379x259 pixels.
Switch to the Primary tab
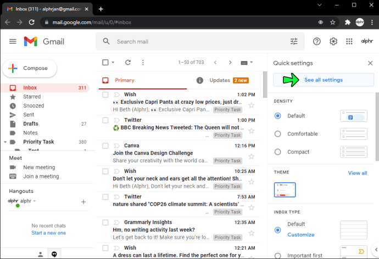pos(143,80)
